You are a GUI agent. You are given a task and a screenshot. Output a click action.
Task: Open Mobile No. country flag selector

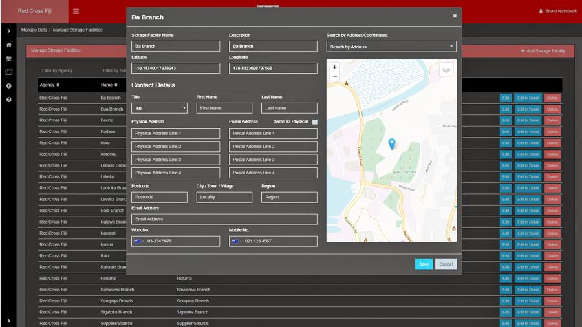[x=236, y=241]
